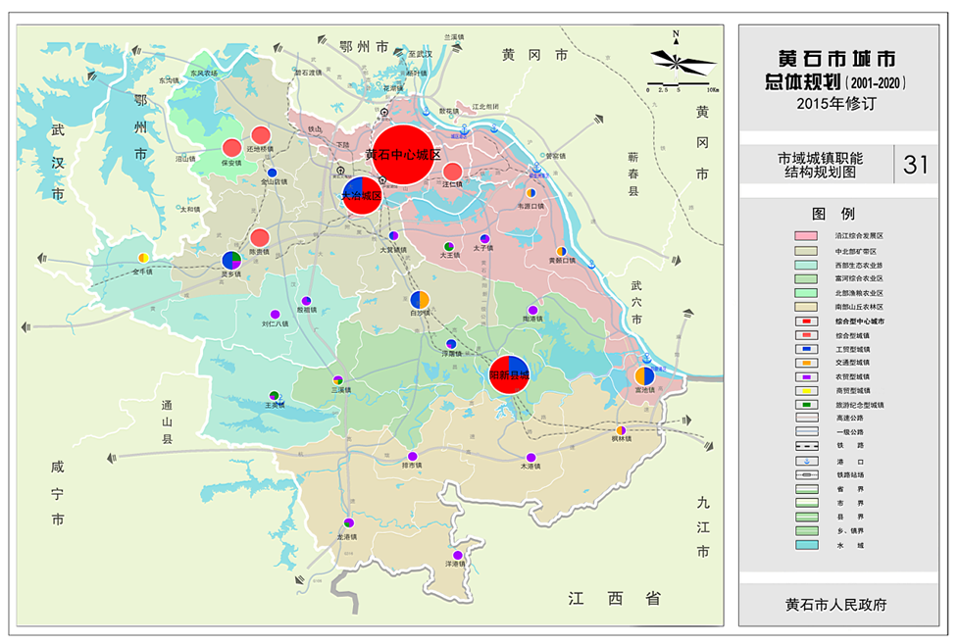
Task: Click the 黄石市城市总体规划 title text
Action: click(x=836, y=71)
